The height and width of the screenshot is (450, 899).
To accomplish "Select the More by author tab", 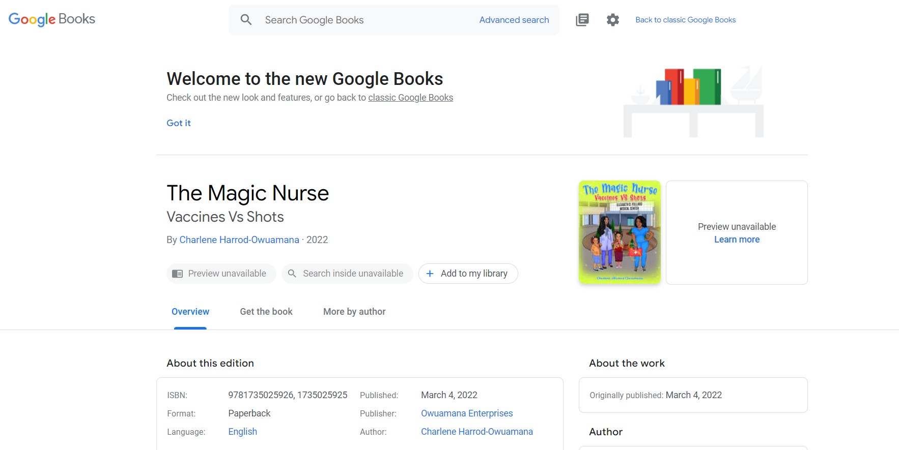I will 354,312.
